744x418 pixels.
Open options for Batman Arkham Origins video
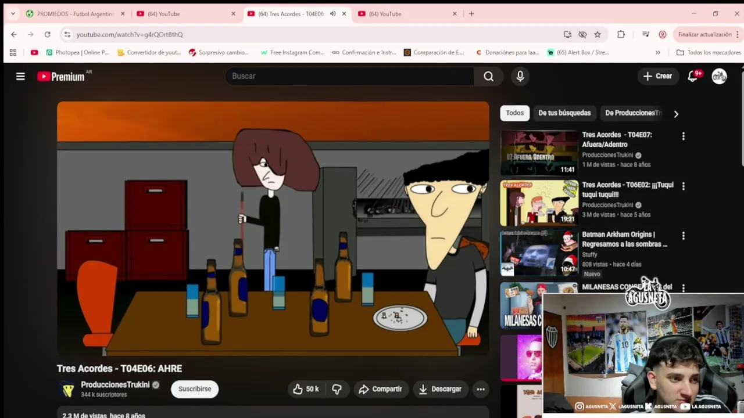click(x=684, y=236)
